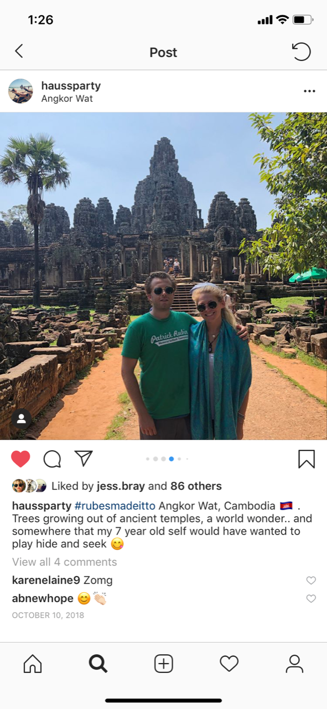The height and width of the screenshot is (709, 327).
Task: Open the Activity heart tab
Action: click(229, 664)
